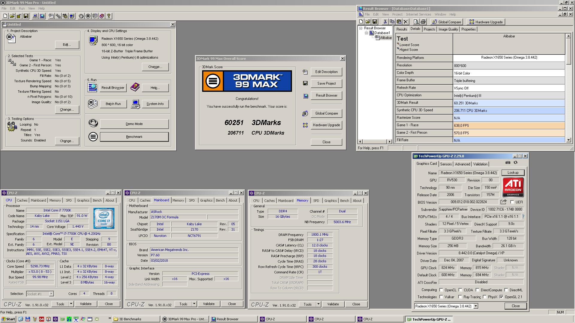Click the Start button on the taskbar

click(8, 319)
